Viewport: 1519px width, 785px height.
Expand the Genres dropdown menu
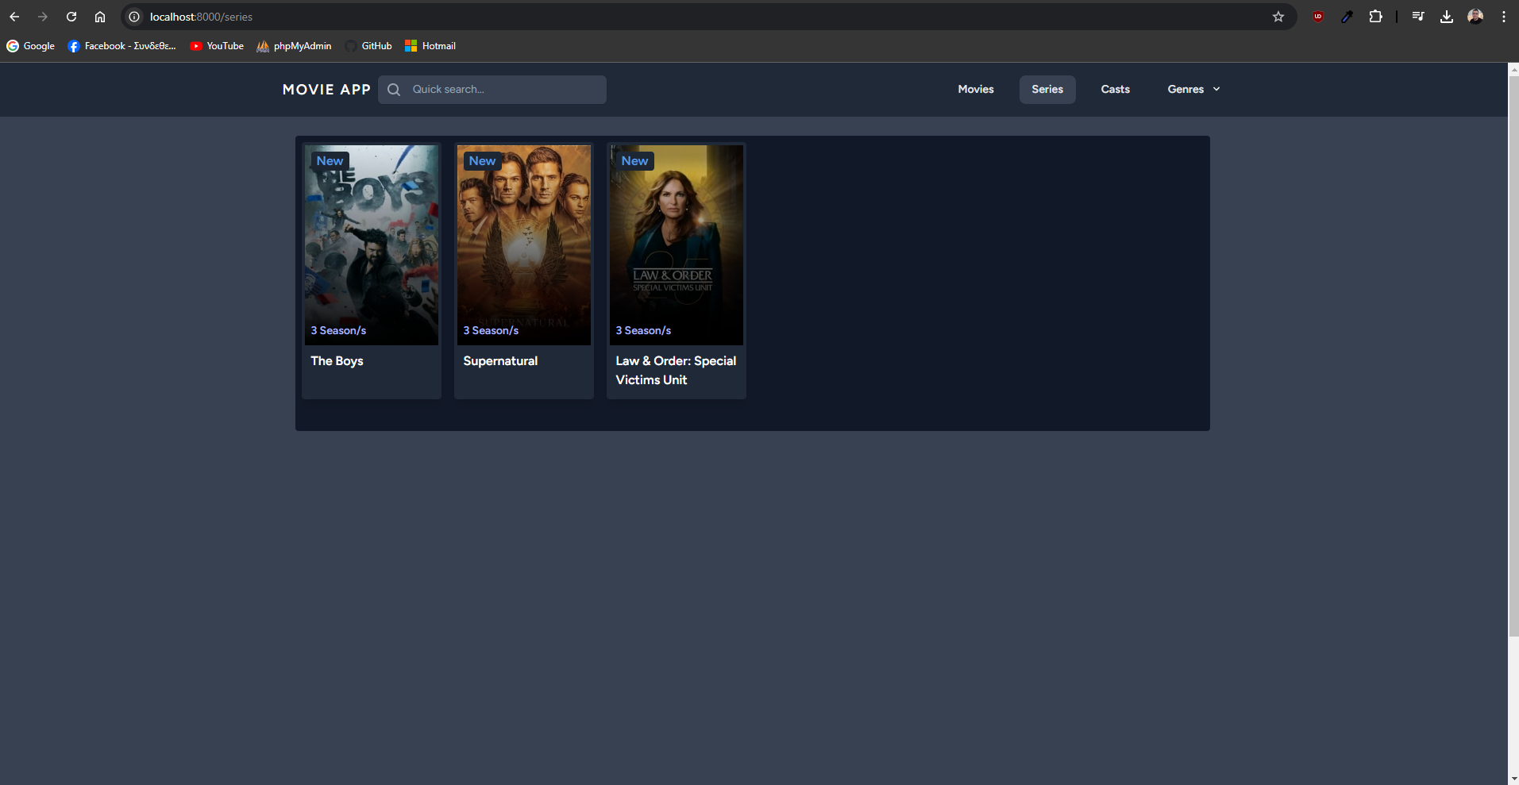coord(1193,90)
